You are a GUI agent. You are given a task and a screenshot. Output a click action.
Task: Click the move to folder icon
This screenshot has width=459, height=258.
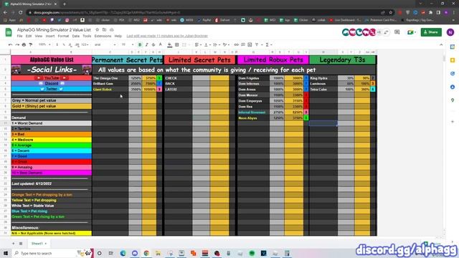[104, 30]
